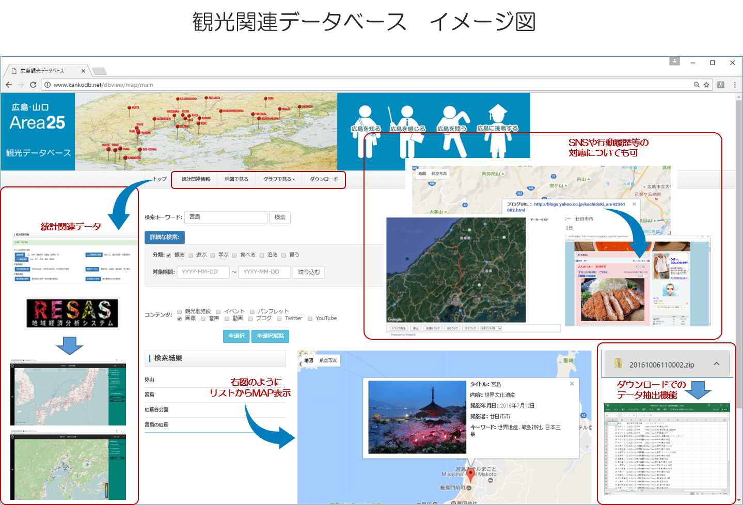This screenshot has height=505, width=743.
Task: Click the 絞り込む filter button
Action: (309, 272)
